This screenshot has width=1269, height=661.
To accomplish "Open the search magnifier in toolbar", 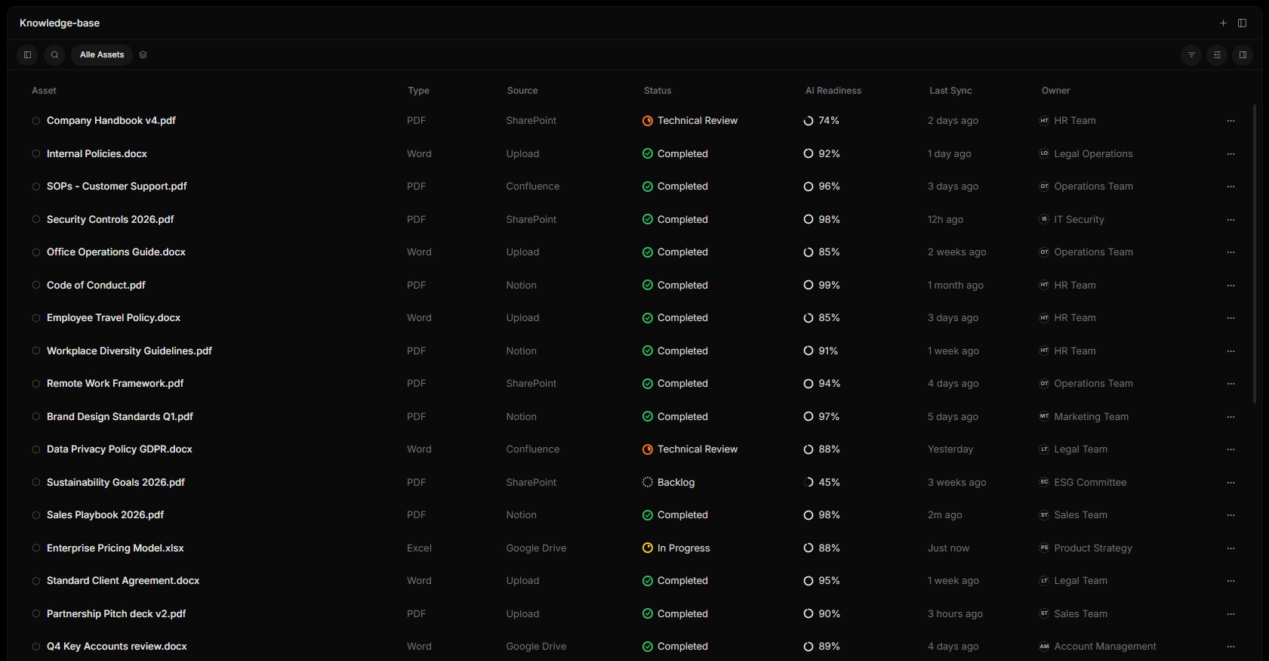I will pos(54,55).
